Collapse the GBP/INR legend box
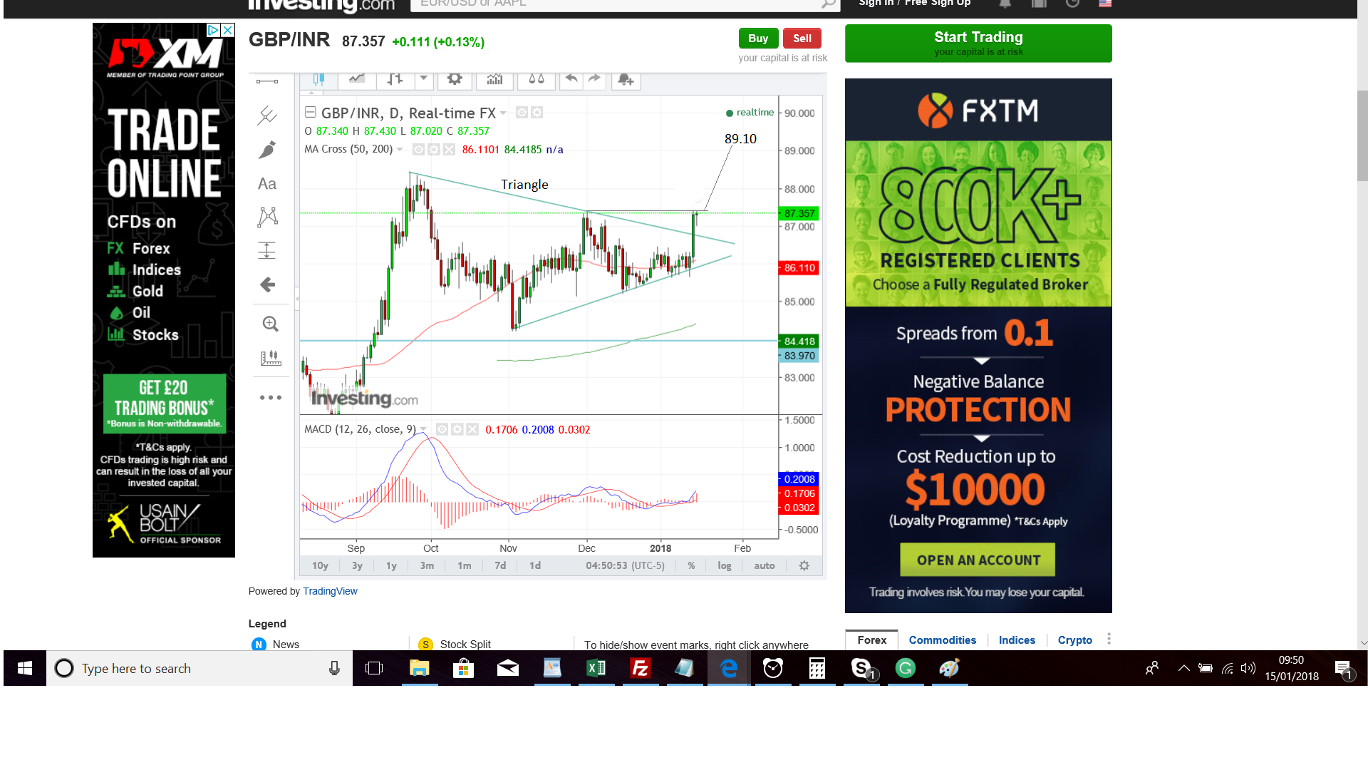This screenshot has width=1368, height=770. (311, 113)
